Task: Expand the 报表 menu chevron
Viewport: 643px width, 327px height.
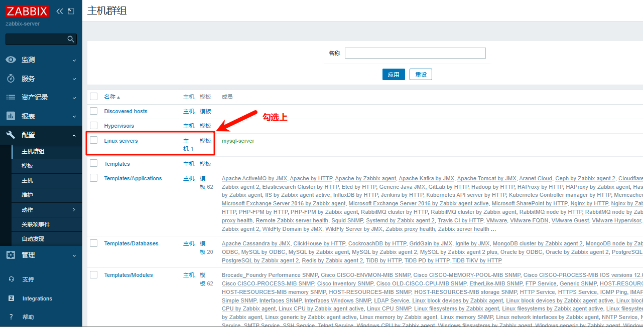Action: 74,117
